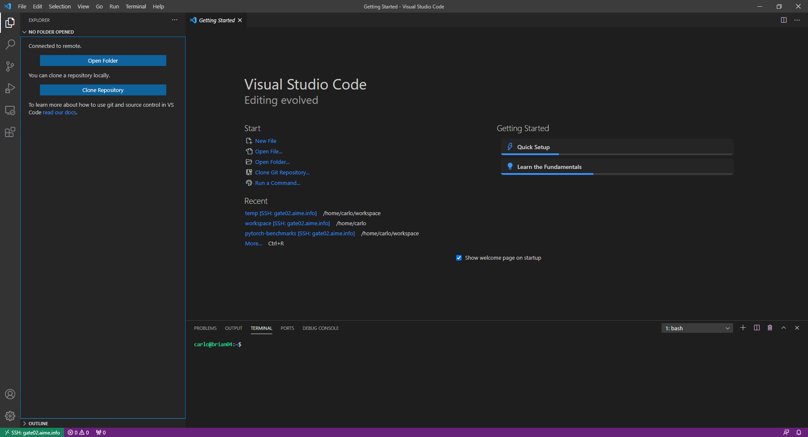
Task: Click the Clone Repository button
Action: (x=103, y=90)
